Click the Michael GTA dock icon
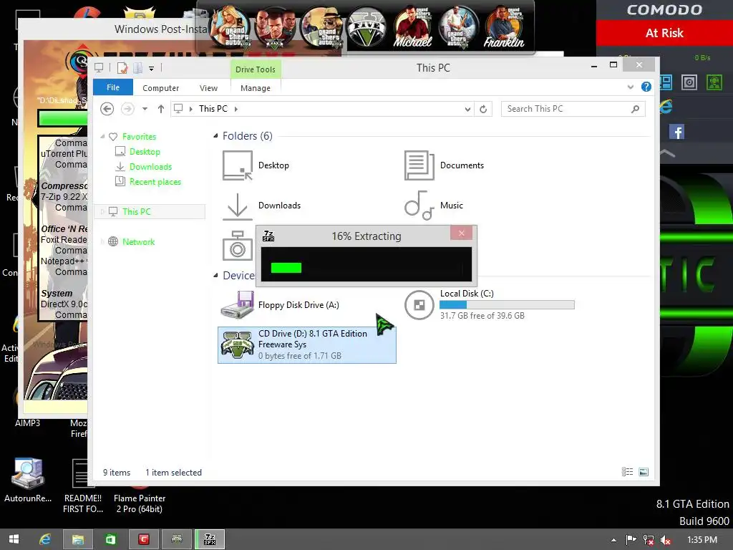Viewport: 733px width, 550px height. click(x=412, y=28)
